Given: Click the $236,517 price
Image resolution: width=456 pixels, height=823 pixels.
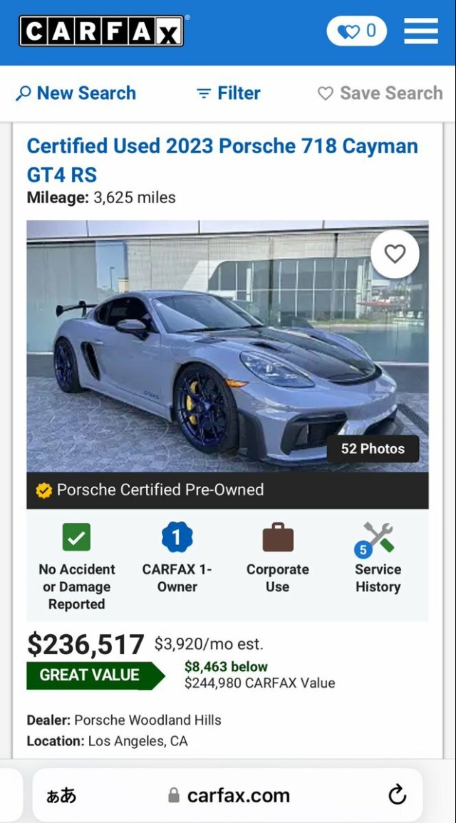Looking at the screenshot, I should (85, 645).
